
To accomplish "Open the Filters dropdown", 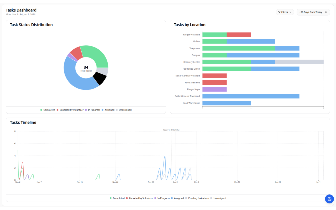I will pos(285,12).
